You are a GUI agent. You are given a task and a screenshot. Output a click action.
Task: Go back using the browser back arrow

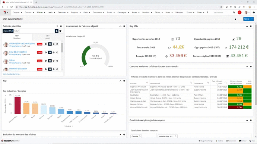point(3,7)
